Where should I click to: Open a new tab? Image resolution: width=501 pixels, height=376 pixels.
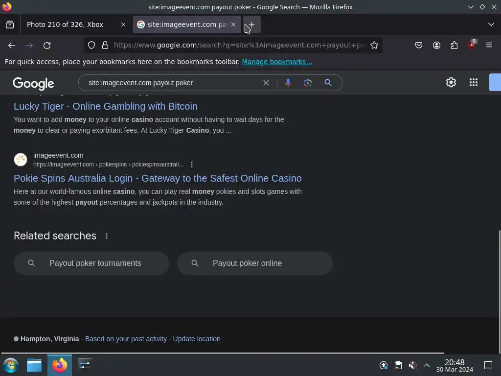click(252, 24)
